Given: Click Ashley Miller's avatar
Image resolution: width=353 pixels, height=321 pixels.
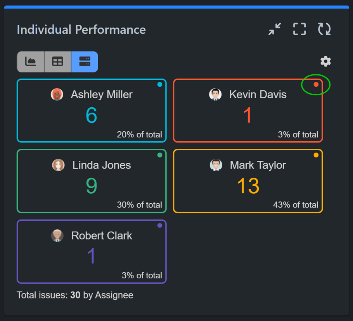Looking at the screenshot, I should tap(57, 94).
